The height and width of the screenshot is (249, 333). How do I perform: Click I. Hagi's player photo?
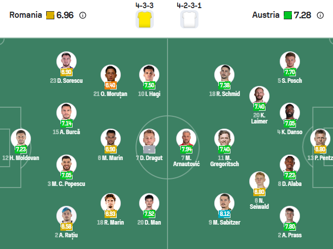pos(149,74)
